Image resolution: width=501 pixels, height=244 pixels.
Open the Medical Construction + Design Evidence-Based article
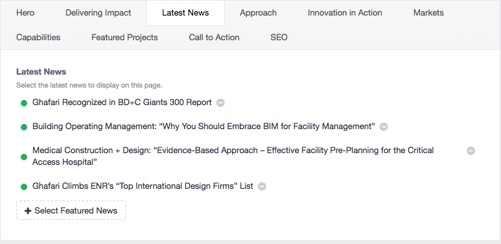coord(233,156)
